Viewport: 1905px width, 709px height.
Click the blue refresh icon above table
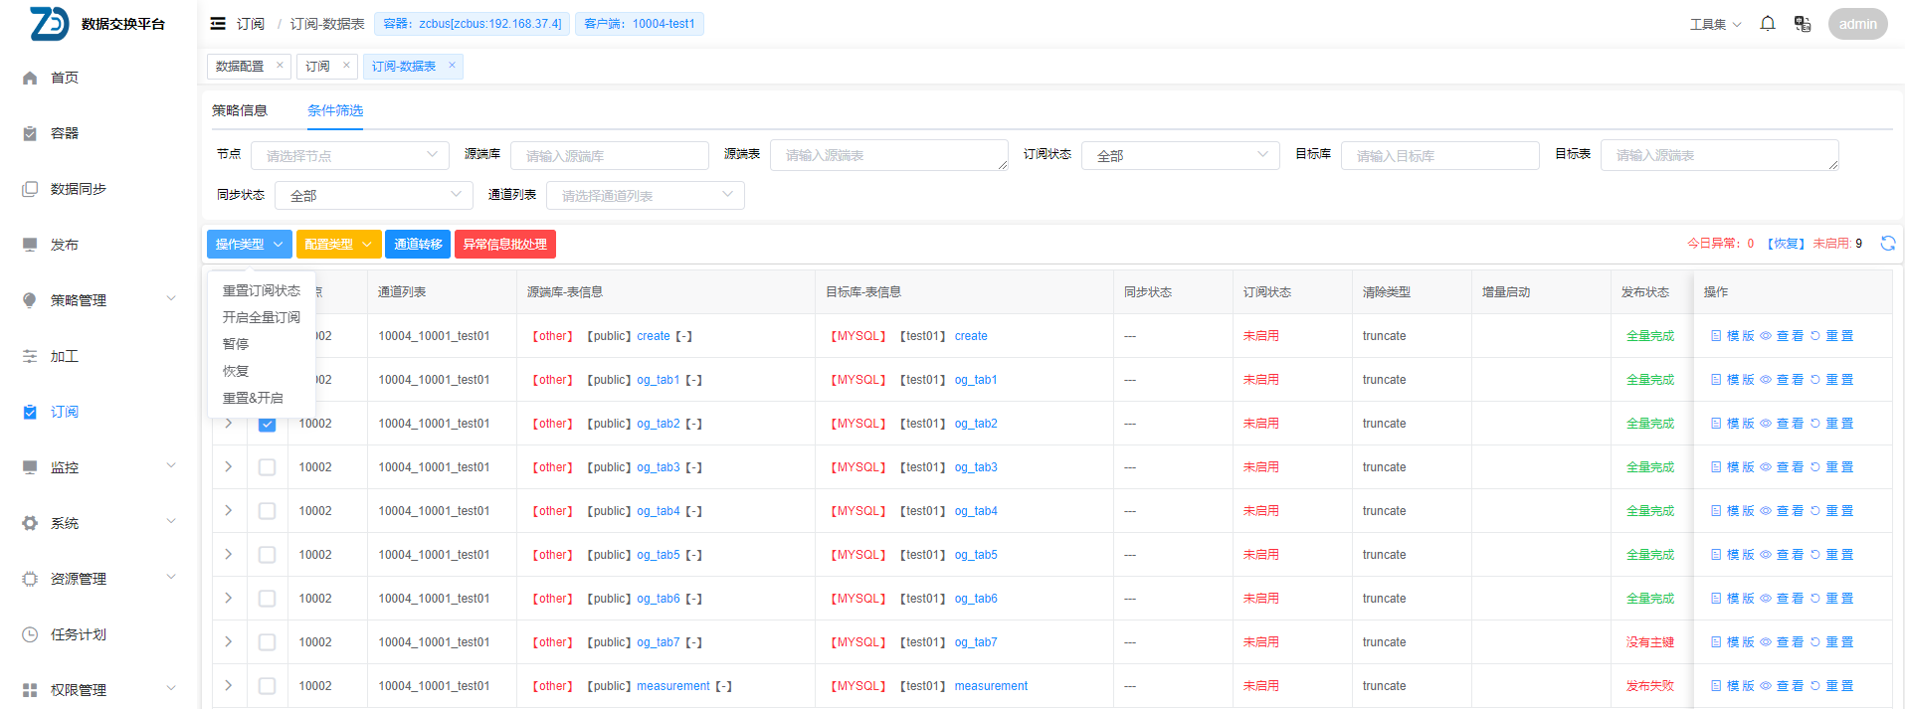pyautogui.click(x=1887, y=244)
